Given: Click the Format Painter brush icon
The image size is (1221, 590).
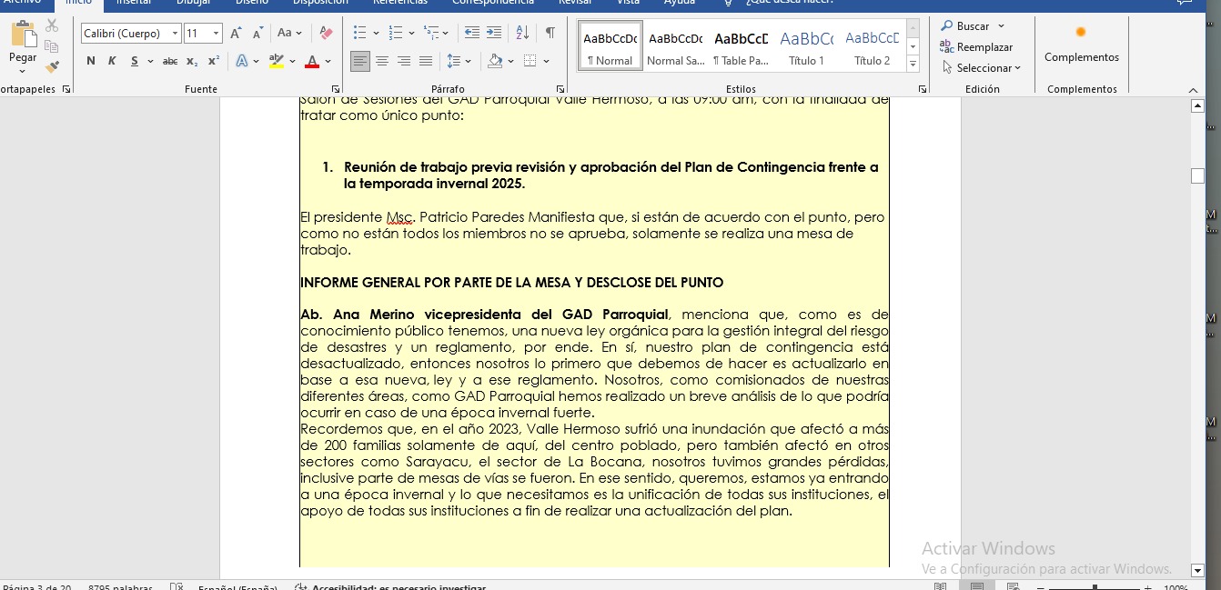Looking at the screenshot, I should coord(53,66).
